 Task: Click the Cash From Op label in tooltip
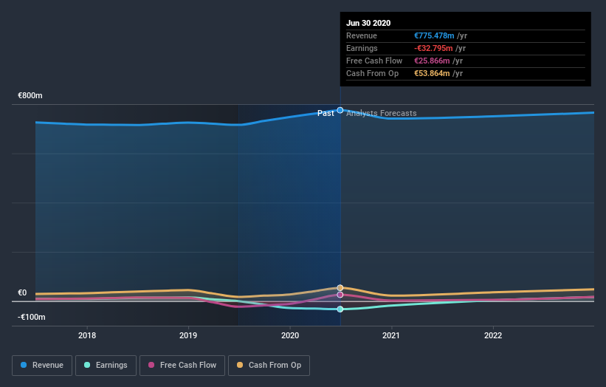372,73
